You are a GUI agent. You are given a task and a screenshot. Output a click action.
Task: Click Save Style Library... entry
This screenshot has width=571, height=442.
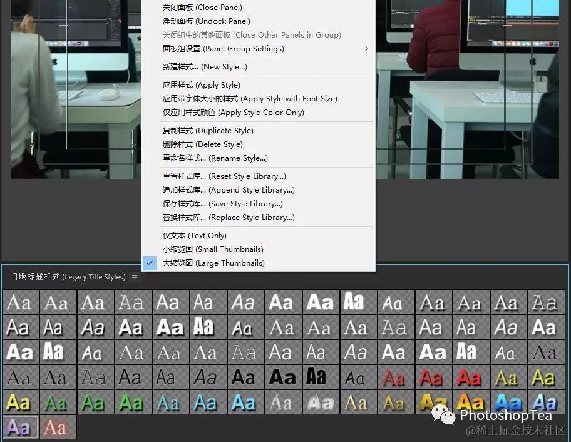coord(258,204)
